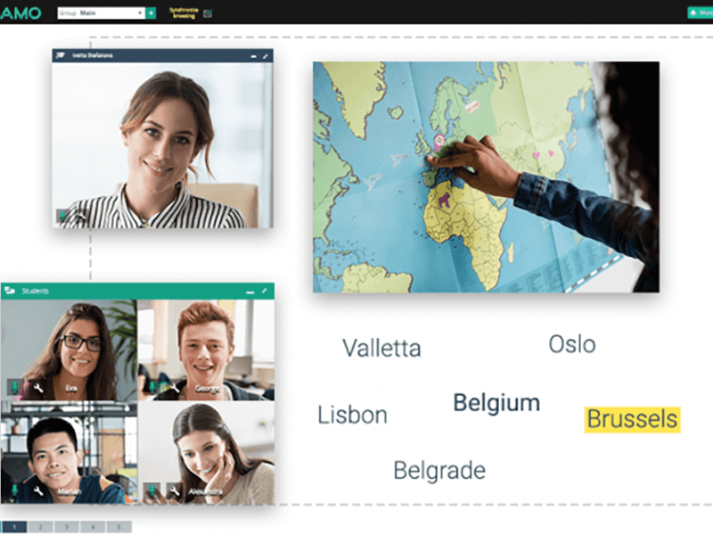Toggle Alexandra's microphone icon
The image size is (713, 535).
[x=152, y=490]
